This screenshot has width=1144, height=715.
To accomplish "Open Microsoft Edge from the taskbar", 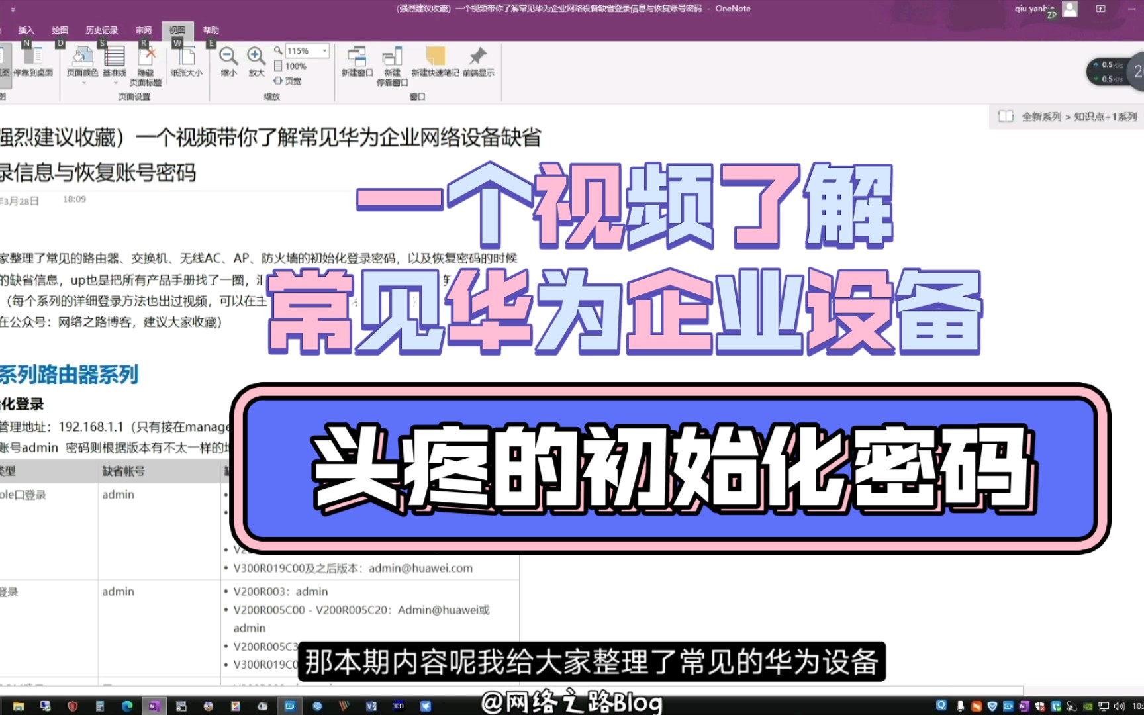I will pos(126,706).
